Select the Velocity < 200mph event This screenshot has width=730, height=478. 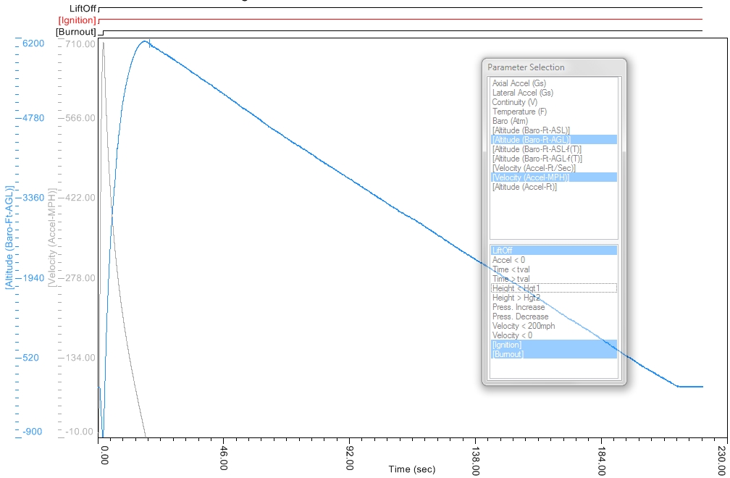pos(553,326)
